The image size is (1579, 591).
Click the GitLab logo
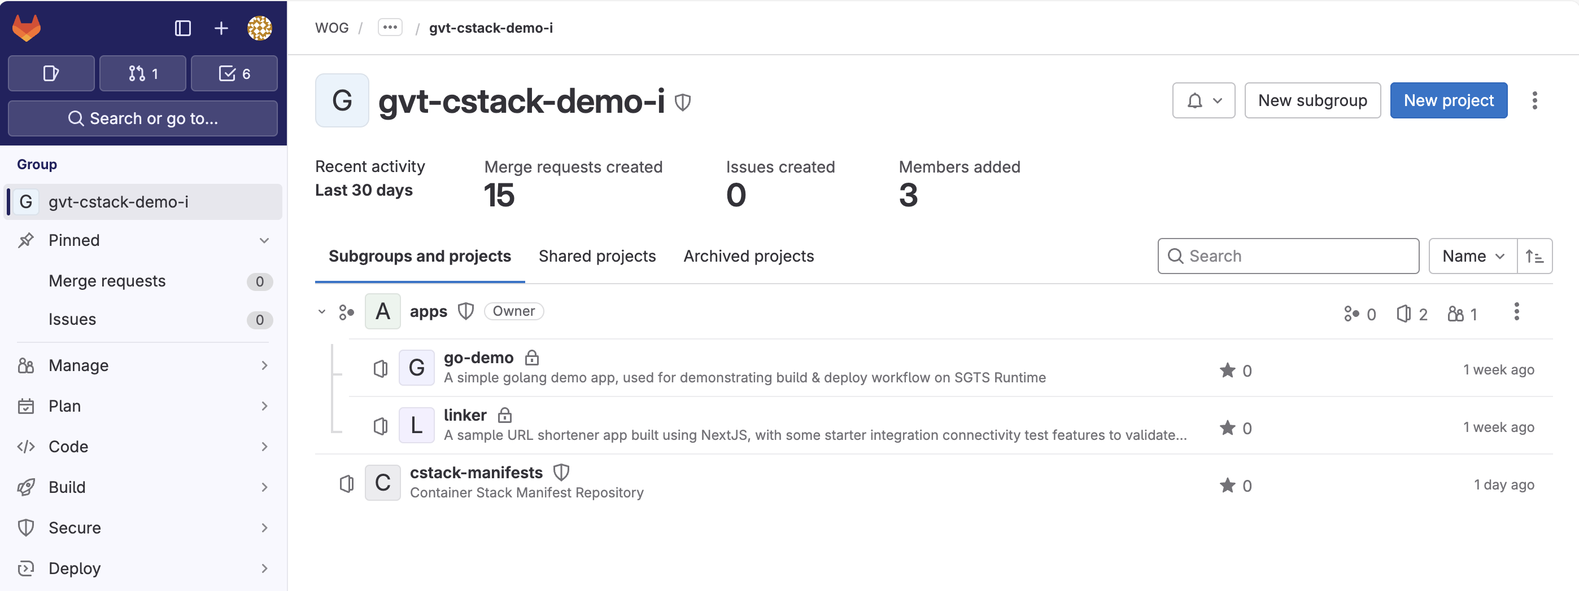pyautogui.click(x=27, y=27)
